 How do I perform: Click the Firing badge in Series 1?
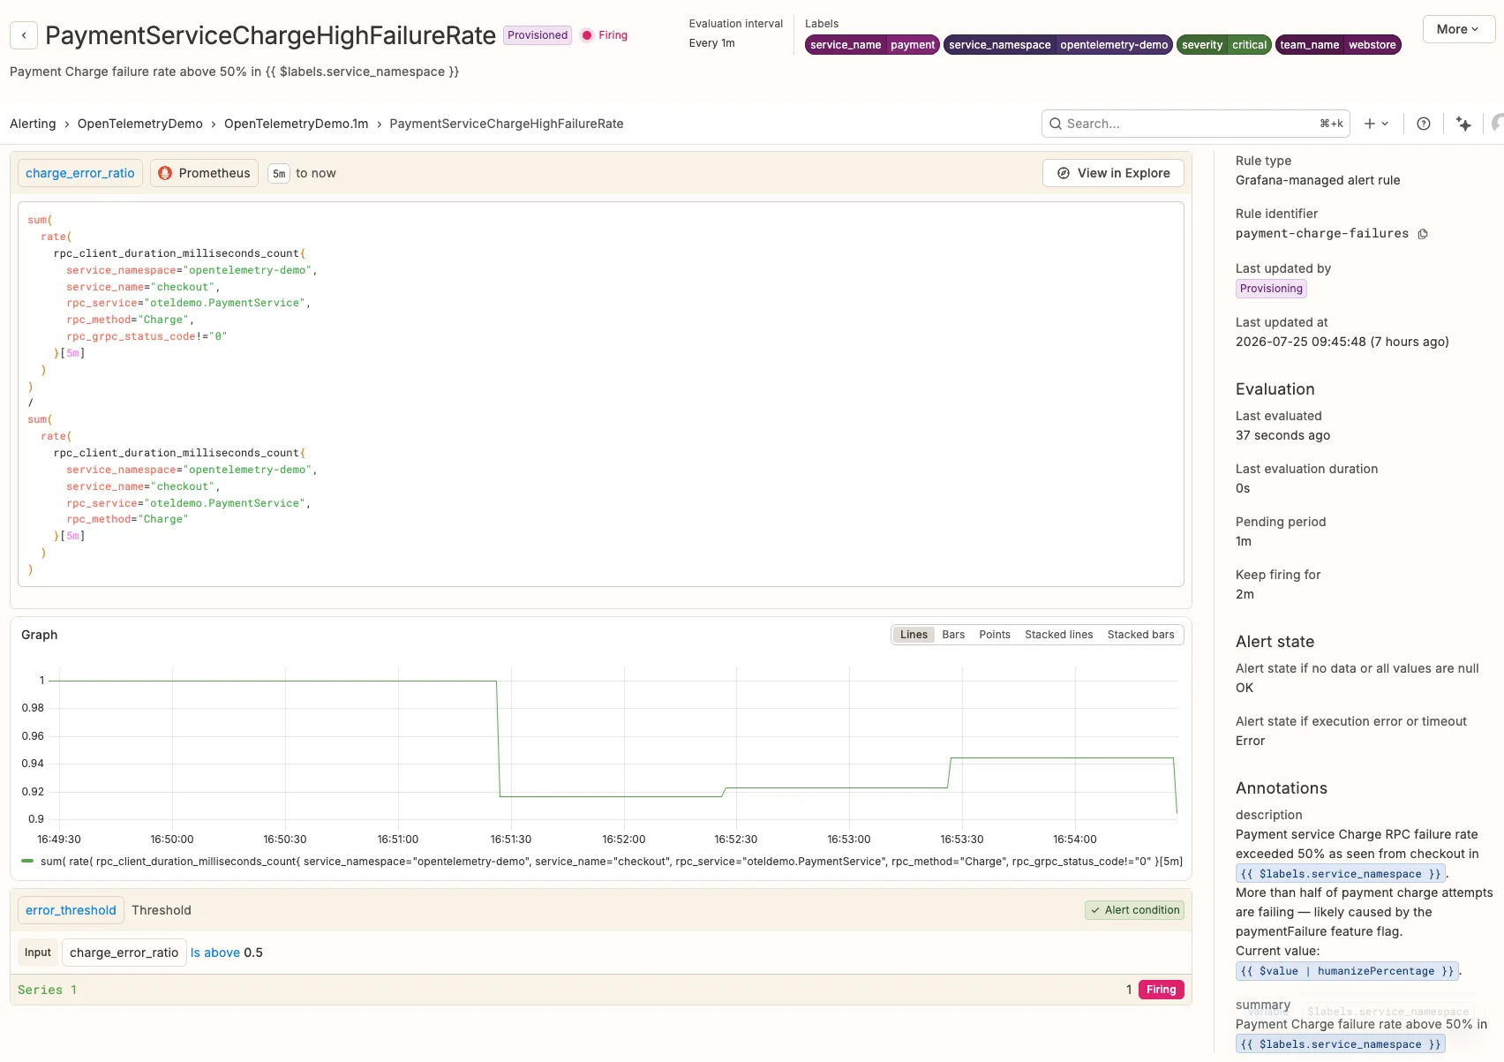click(x=1161, y=990)
